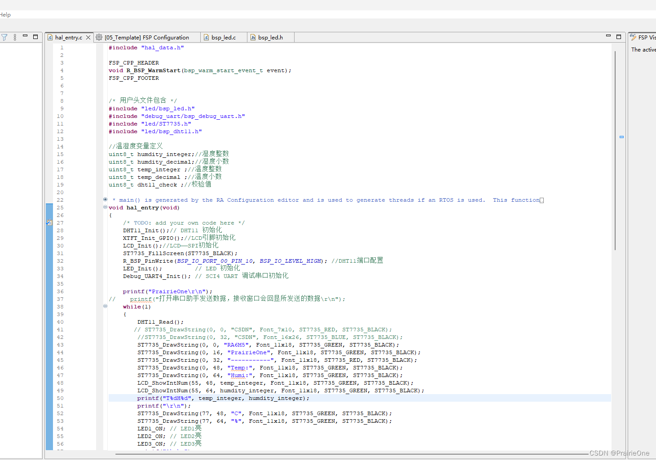Click 'LED3_ON;' statement
This screenshot has height=460, width=656.
pos(151,444)
